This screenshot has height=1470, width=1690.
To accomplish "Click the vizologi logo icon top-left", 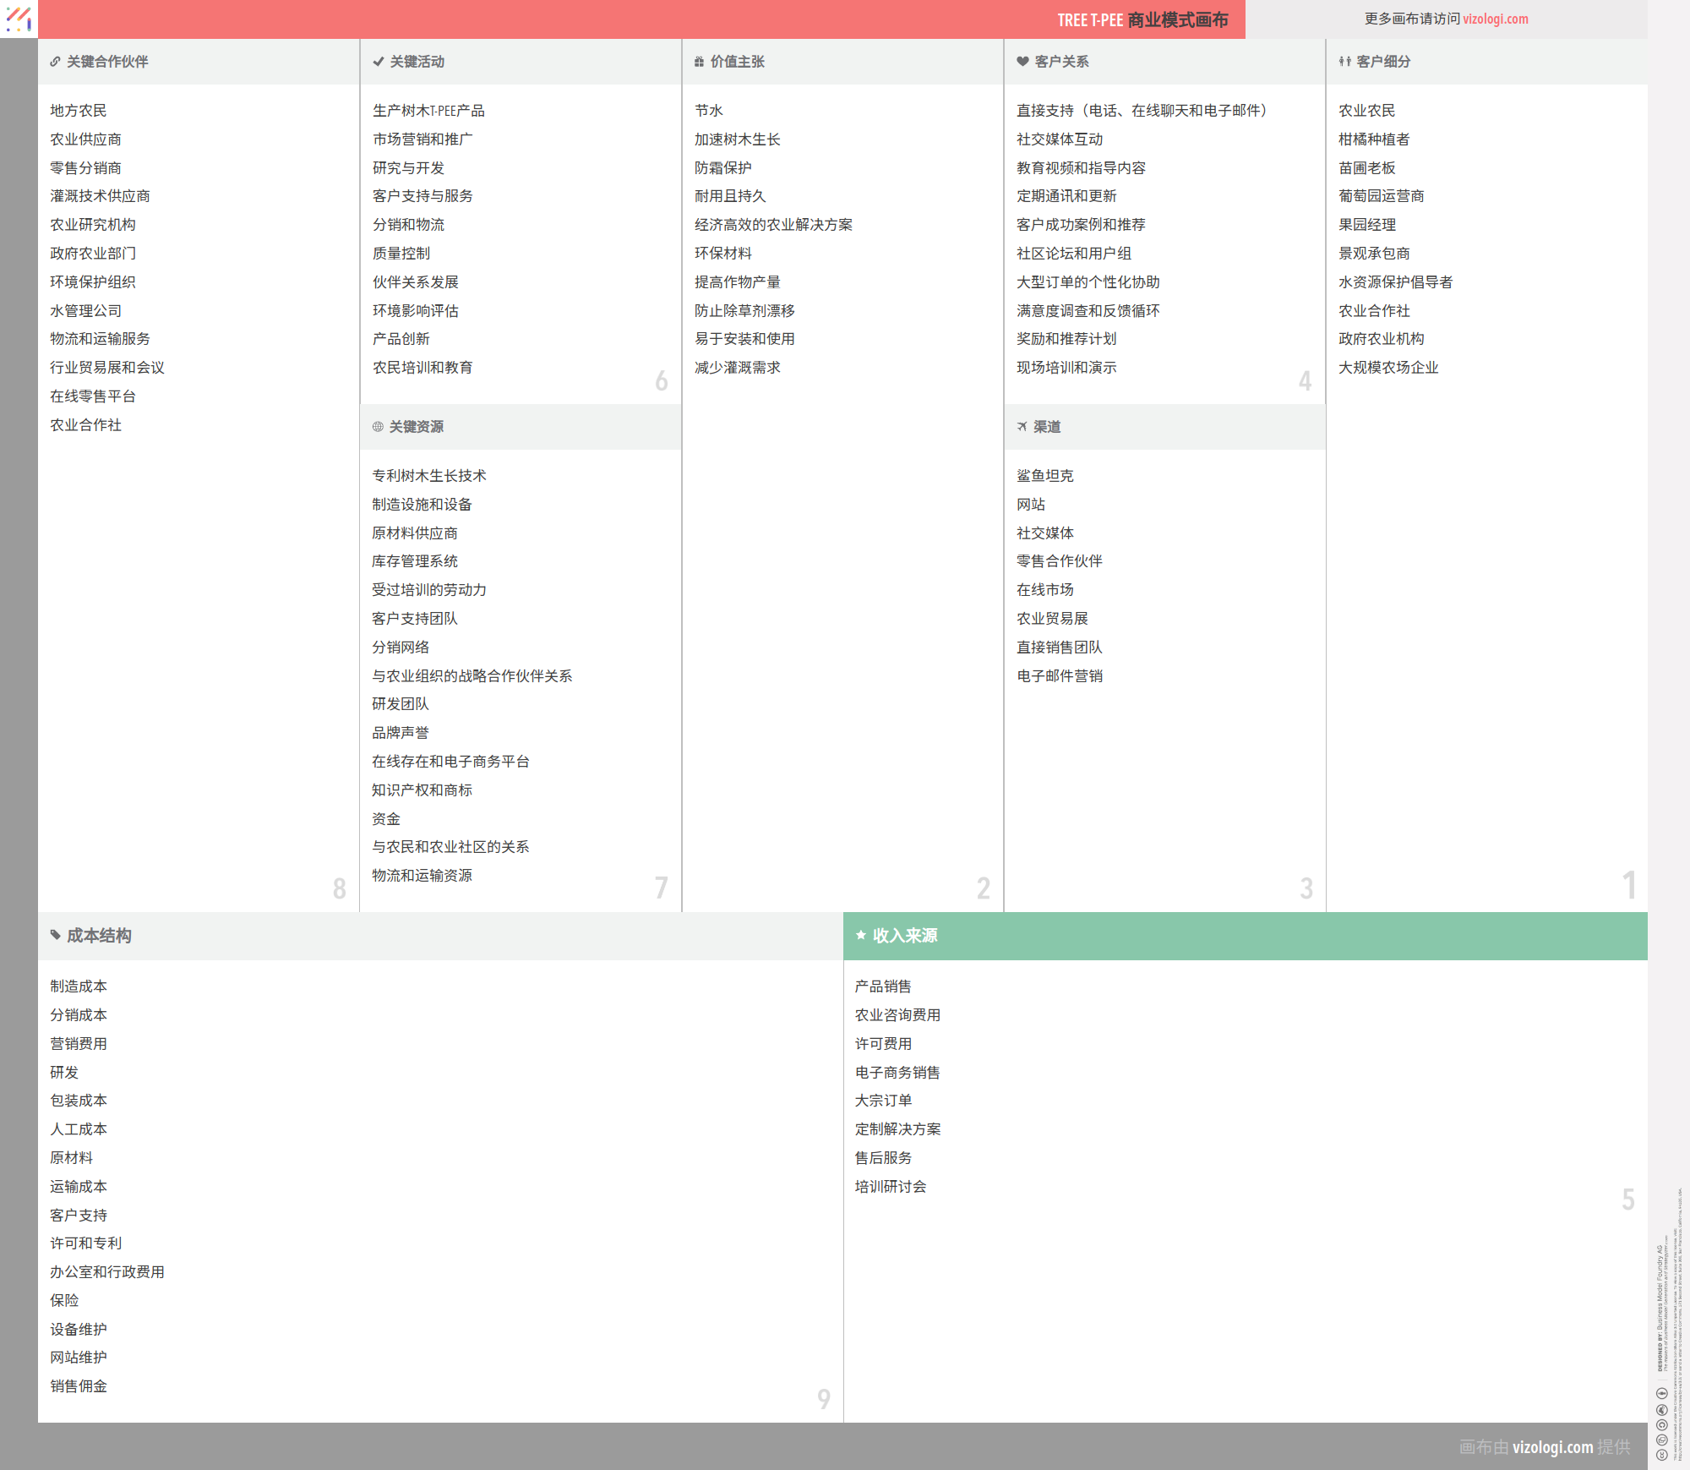I will tap(19, 19).
